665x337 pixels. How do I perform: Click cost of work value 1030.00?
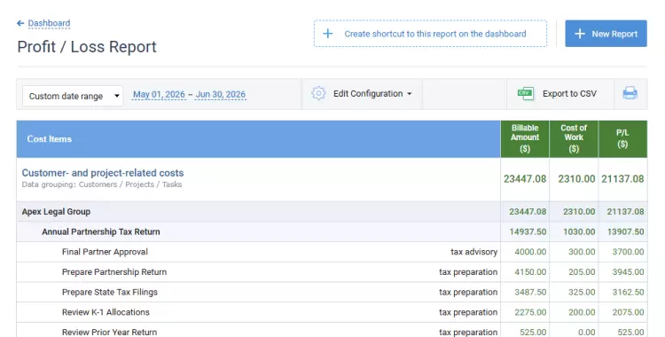579,231
